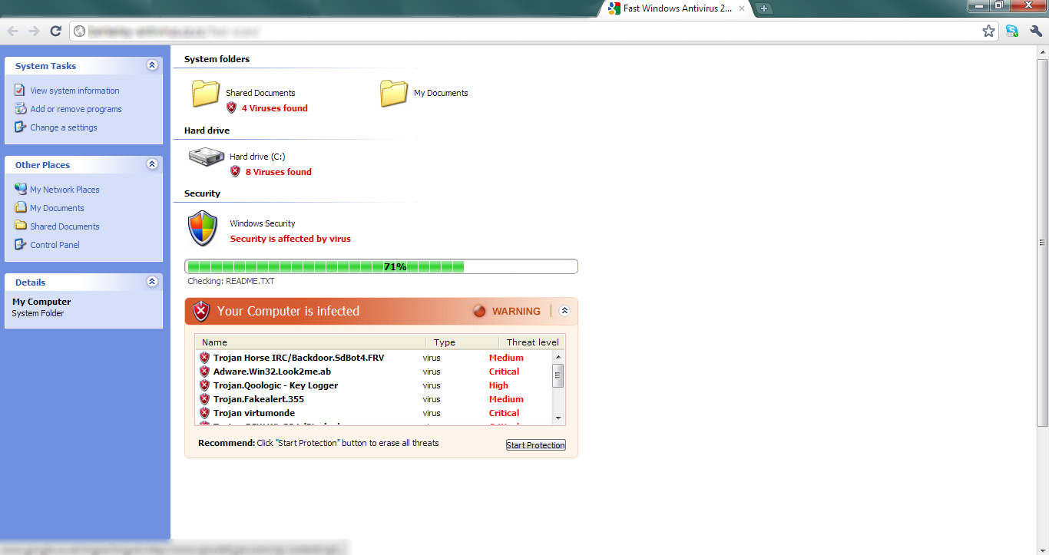Open a new tab with plus button
This screenshot has width=1049, height=555.
764,8
